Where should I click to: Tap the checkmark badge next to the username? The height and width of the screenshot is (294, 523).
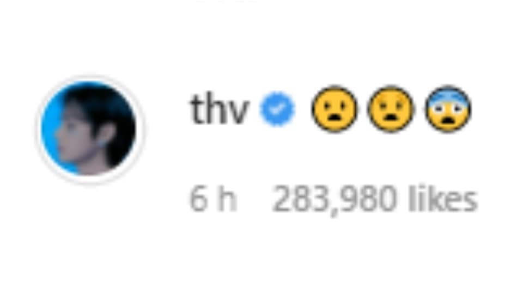click(277, 109)
